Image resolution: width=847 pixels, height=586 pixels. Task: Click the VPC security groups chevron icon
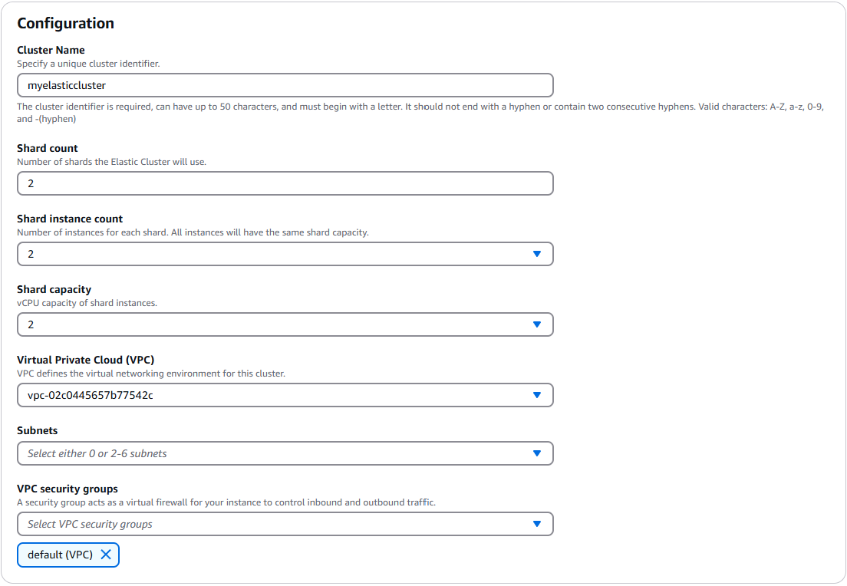coord(537,523)
